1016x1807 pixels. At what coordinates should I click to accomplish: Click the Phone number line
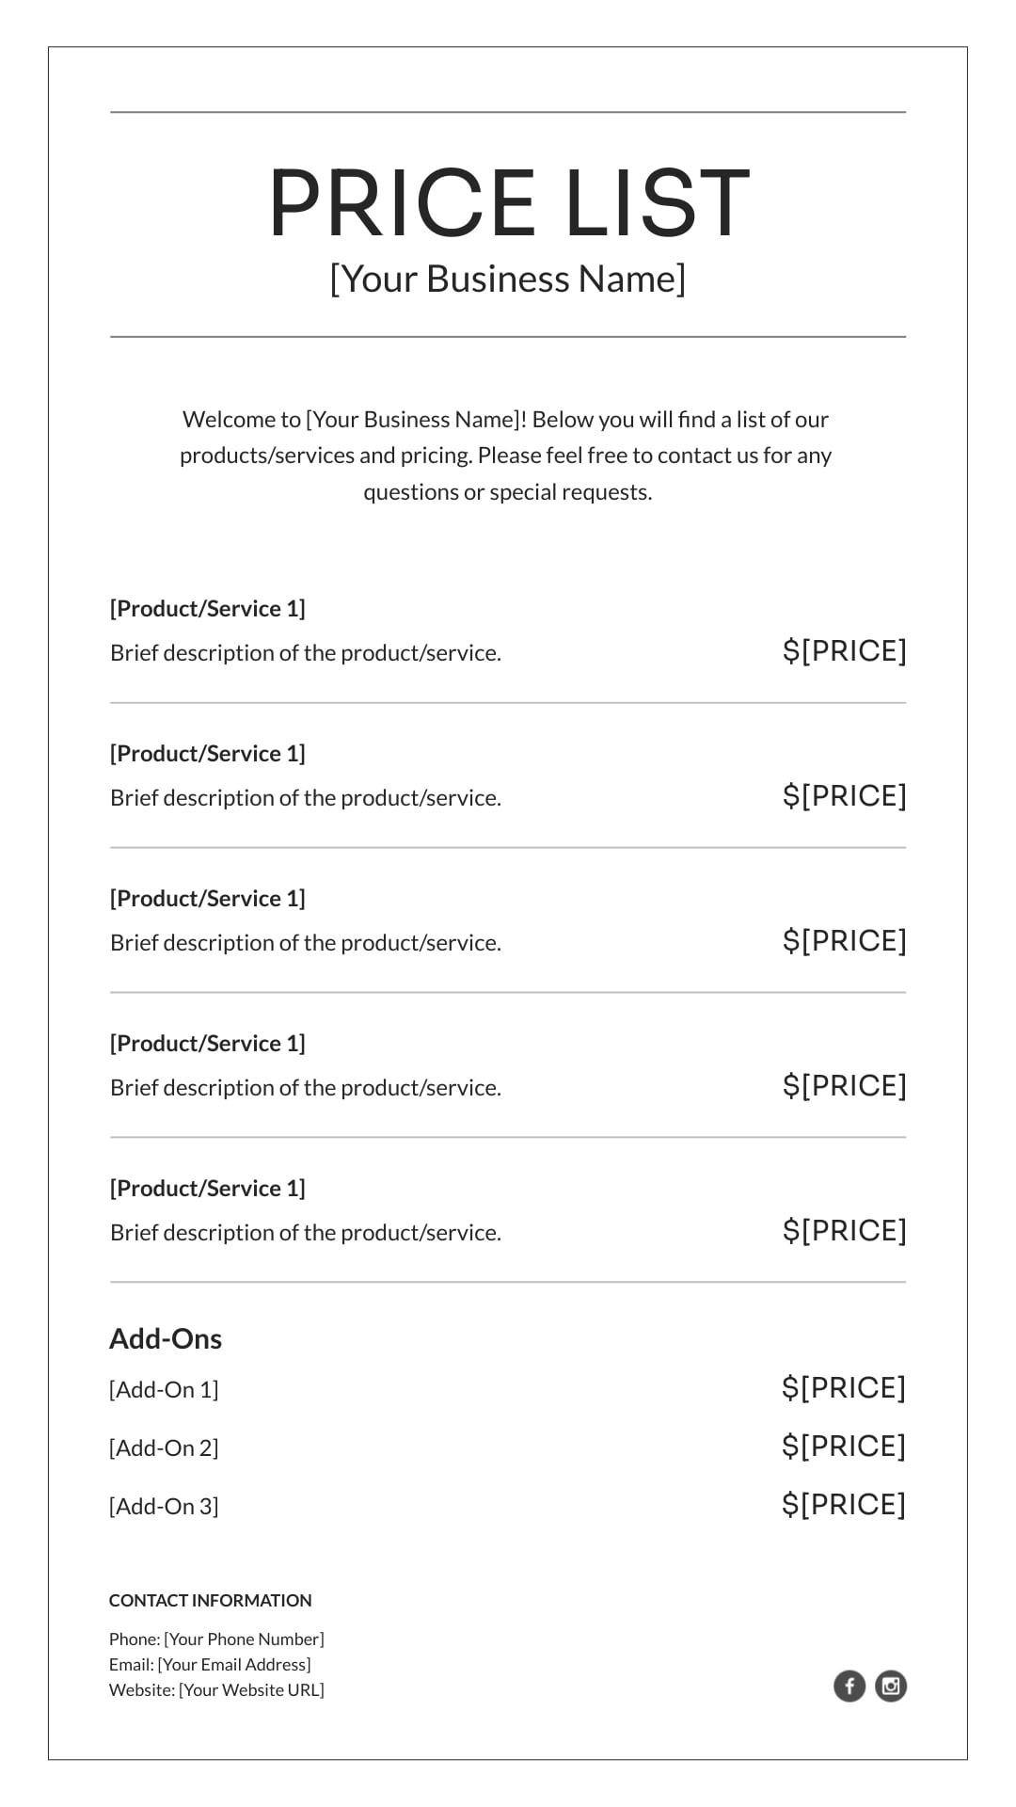click(216, 1639)
